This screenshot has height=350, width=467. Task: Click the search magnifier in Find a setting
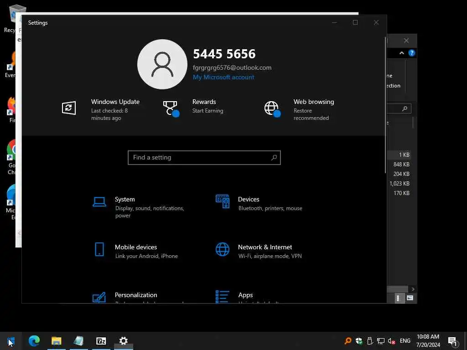point(274,157)
